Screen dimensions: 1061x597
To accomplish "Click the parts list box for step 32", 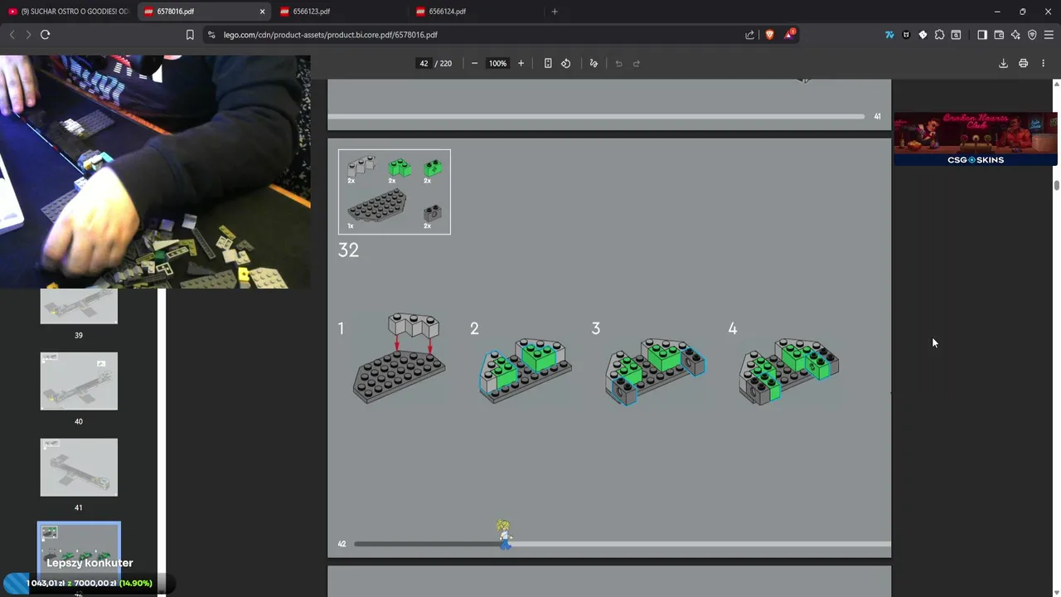I will tap(395, 192).
